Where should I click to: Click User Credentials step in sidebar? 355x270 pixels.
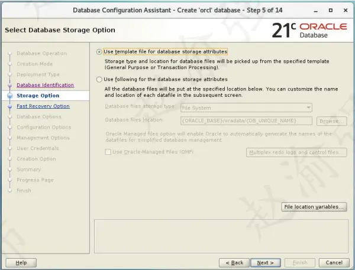tap(38, 148)
